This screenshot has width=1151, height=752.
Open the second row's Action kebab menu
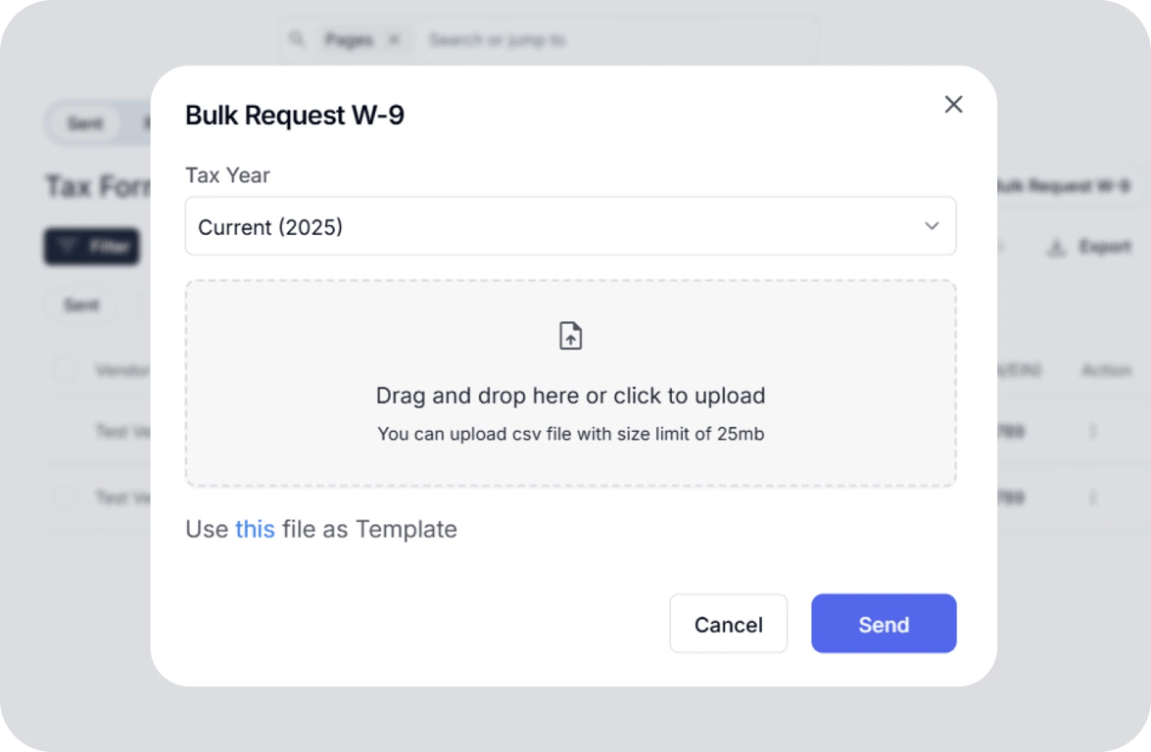pyautogui.click(x=1093, y=497)
